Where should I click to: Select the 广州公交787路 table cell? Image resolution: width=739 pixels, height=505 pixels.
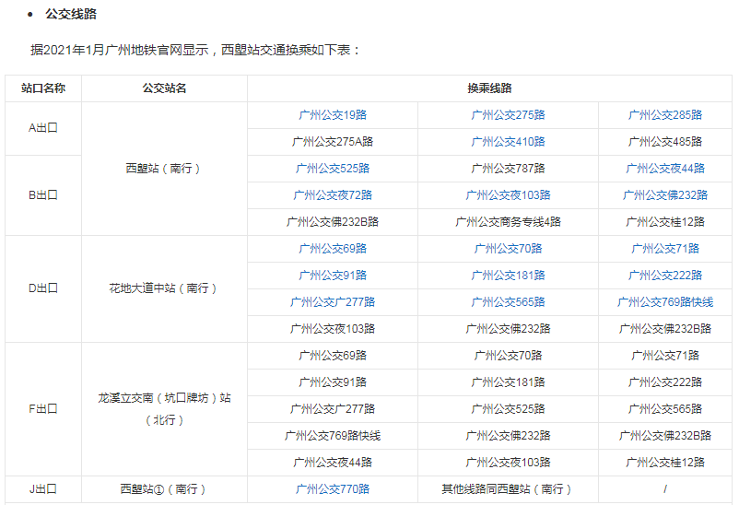click(x=508, y=169)
